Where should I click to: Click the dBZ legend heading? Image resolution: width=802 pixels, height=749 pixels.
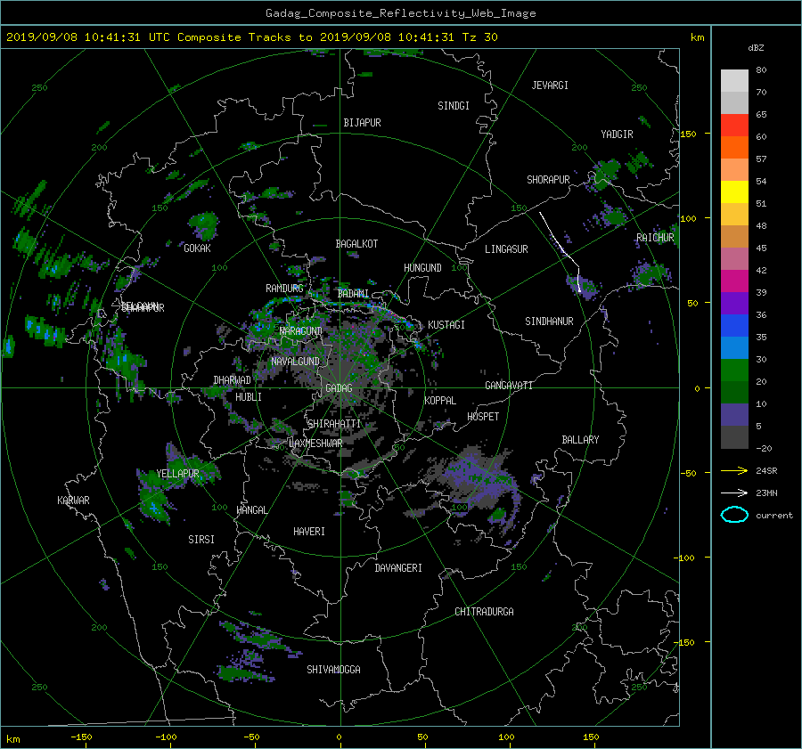[x=756, y=48]
